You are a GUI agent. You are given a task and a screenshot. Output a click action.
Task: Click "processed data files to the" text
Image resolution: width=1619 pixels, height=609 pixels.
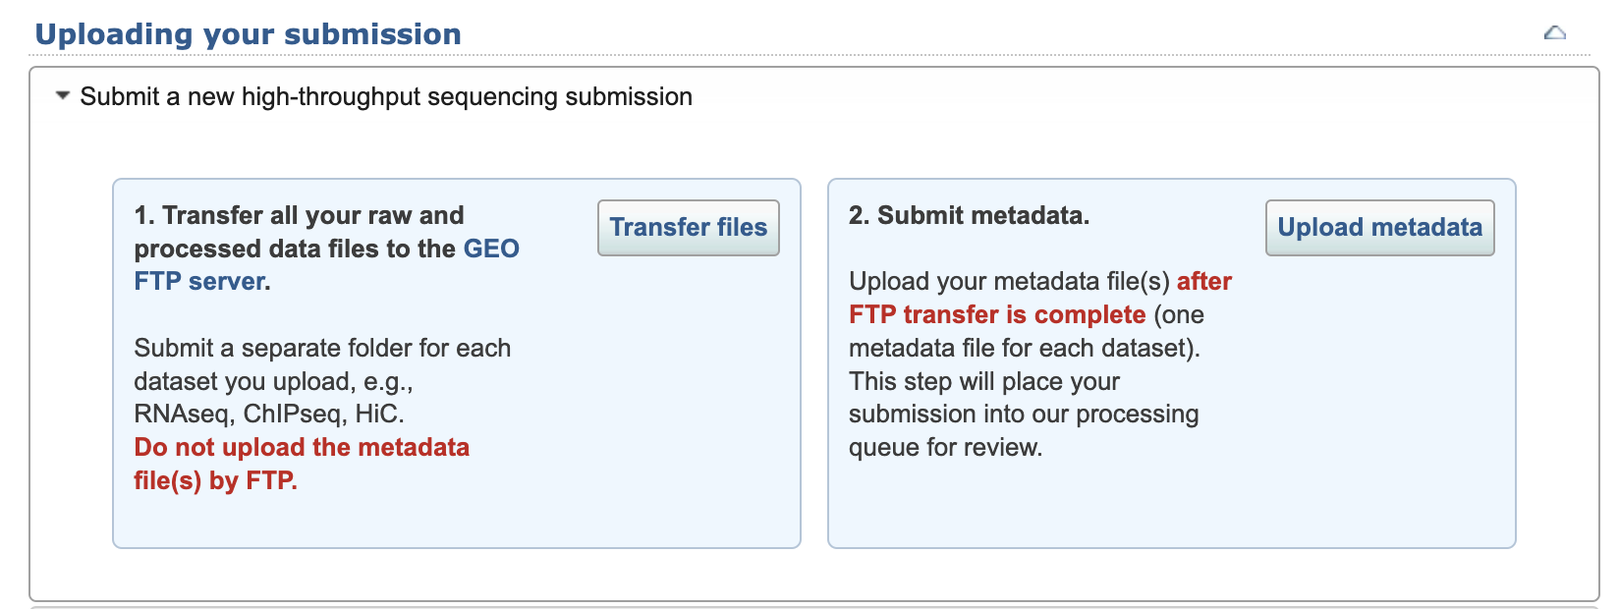295,249
